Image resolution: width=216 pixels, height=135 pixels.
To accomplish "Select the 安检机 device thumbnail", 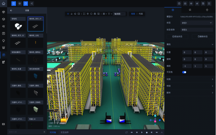I will [x=18, y=24].
